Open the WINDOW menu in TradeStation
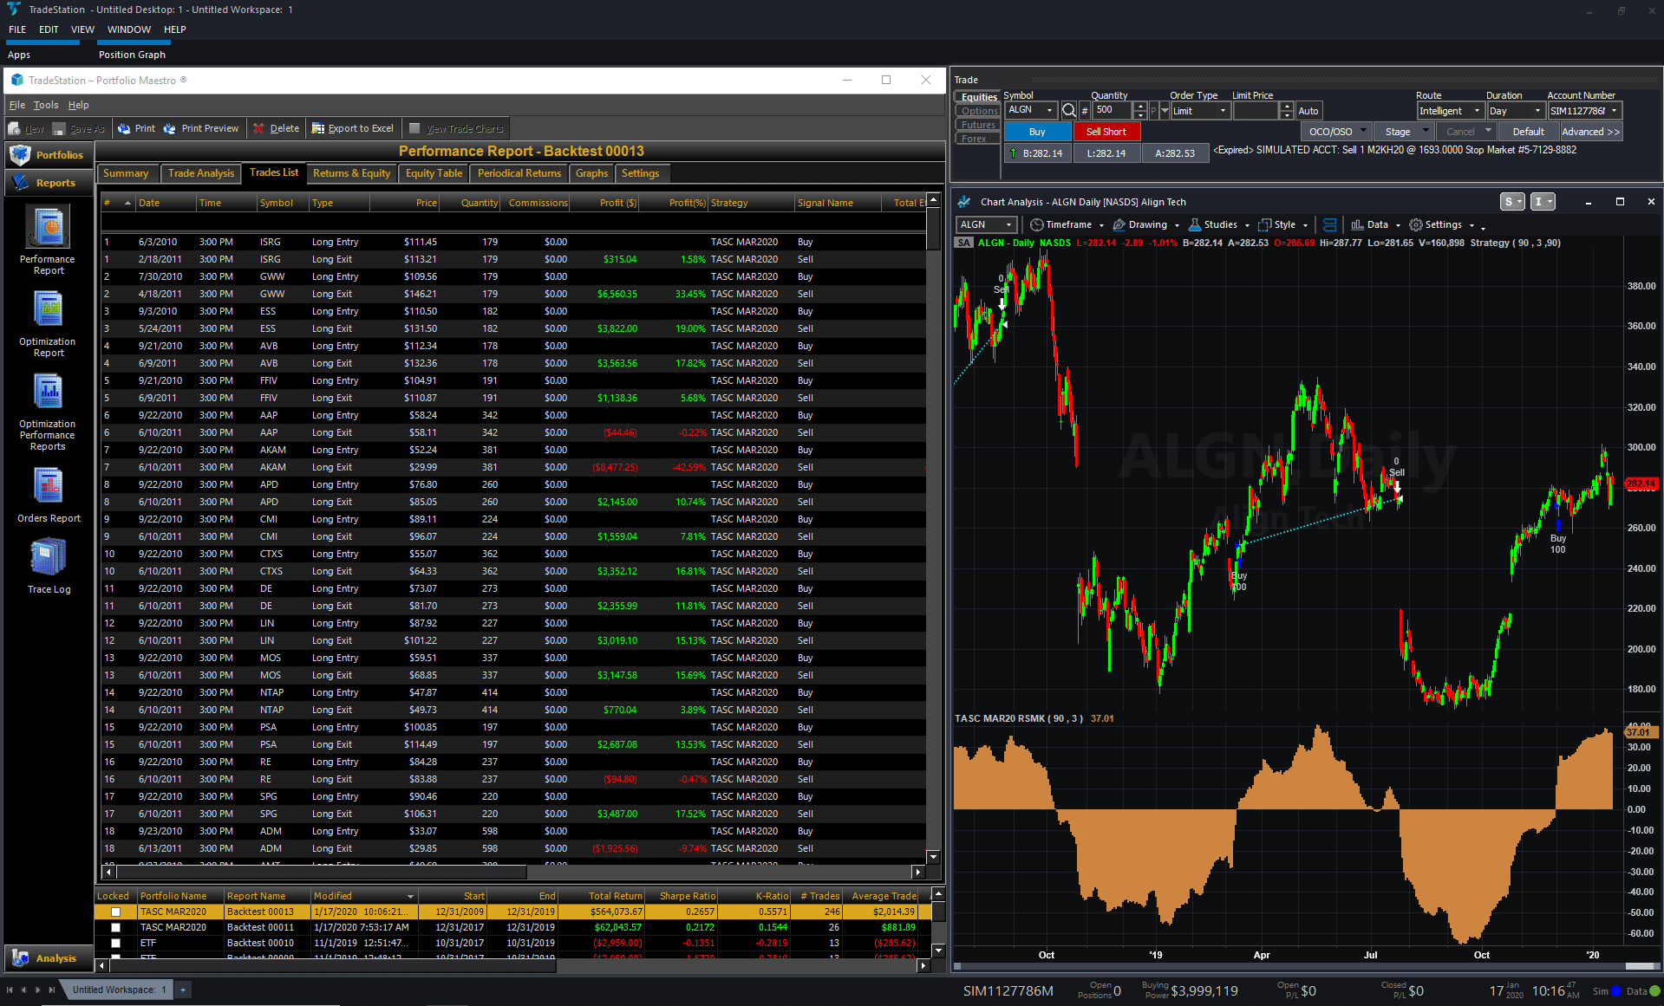Image resolution: width=1664 pixels, height=1006 pixels. coord(129,29)
